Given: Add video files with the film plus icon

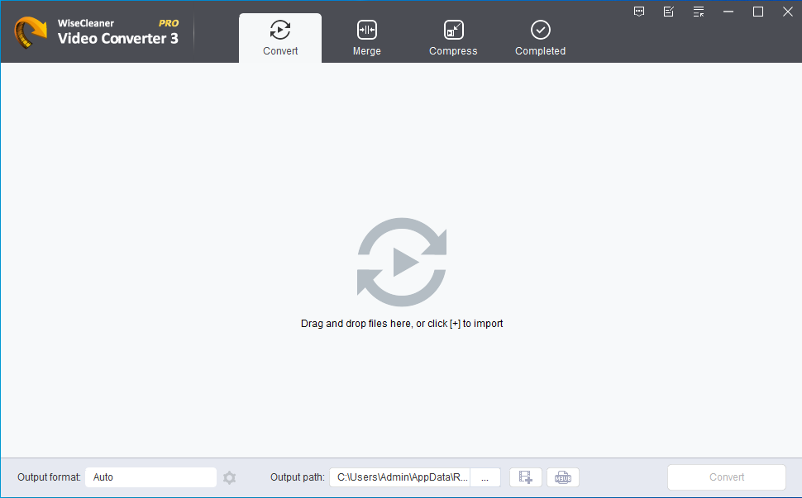Looking at the screenshot, I should click(526, 477).
